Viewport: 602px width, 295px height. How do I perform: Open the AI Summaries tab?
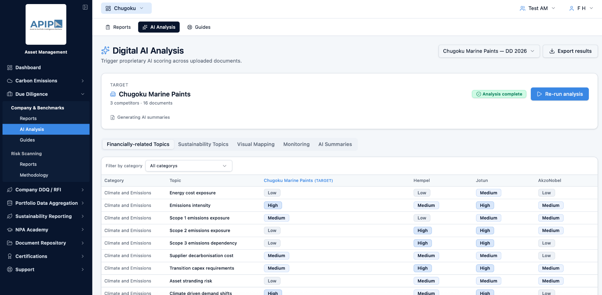[335, 144]
